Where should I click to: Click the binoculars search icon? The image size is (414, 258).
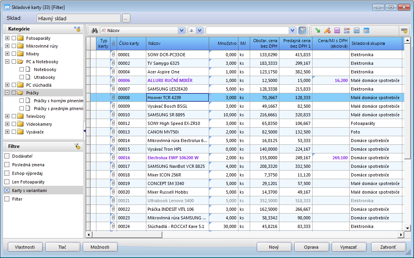click(94, 30)
